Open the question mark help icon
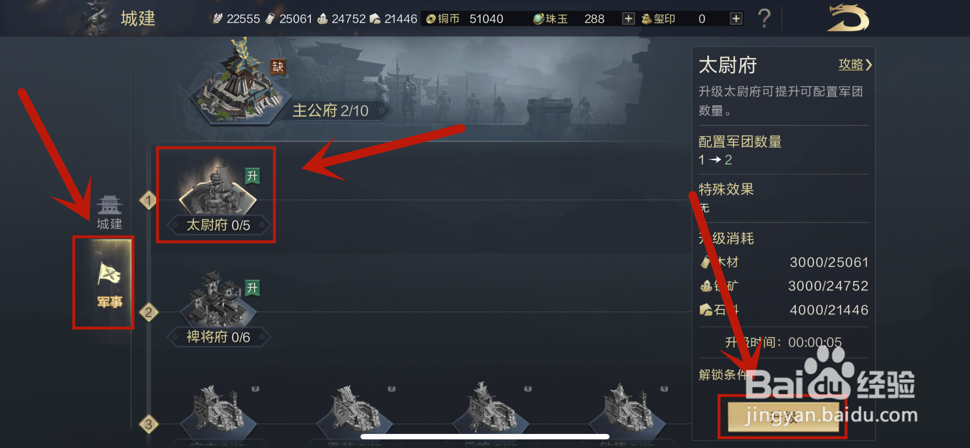 point(764,18)
